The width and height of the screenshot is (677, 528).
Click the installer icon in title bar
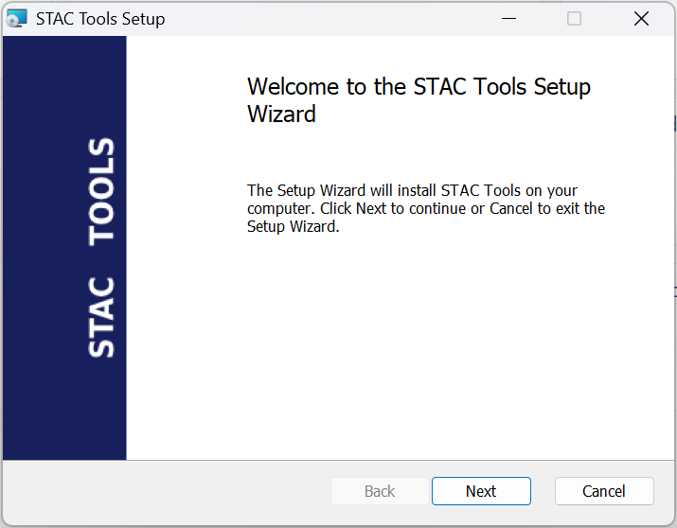coord(17,19)
